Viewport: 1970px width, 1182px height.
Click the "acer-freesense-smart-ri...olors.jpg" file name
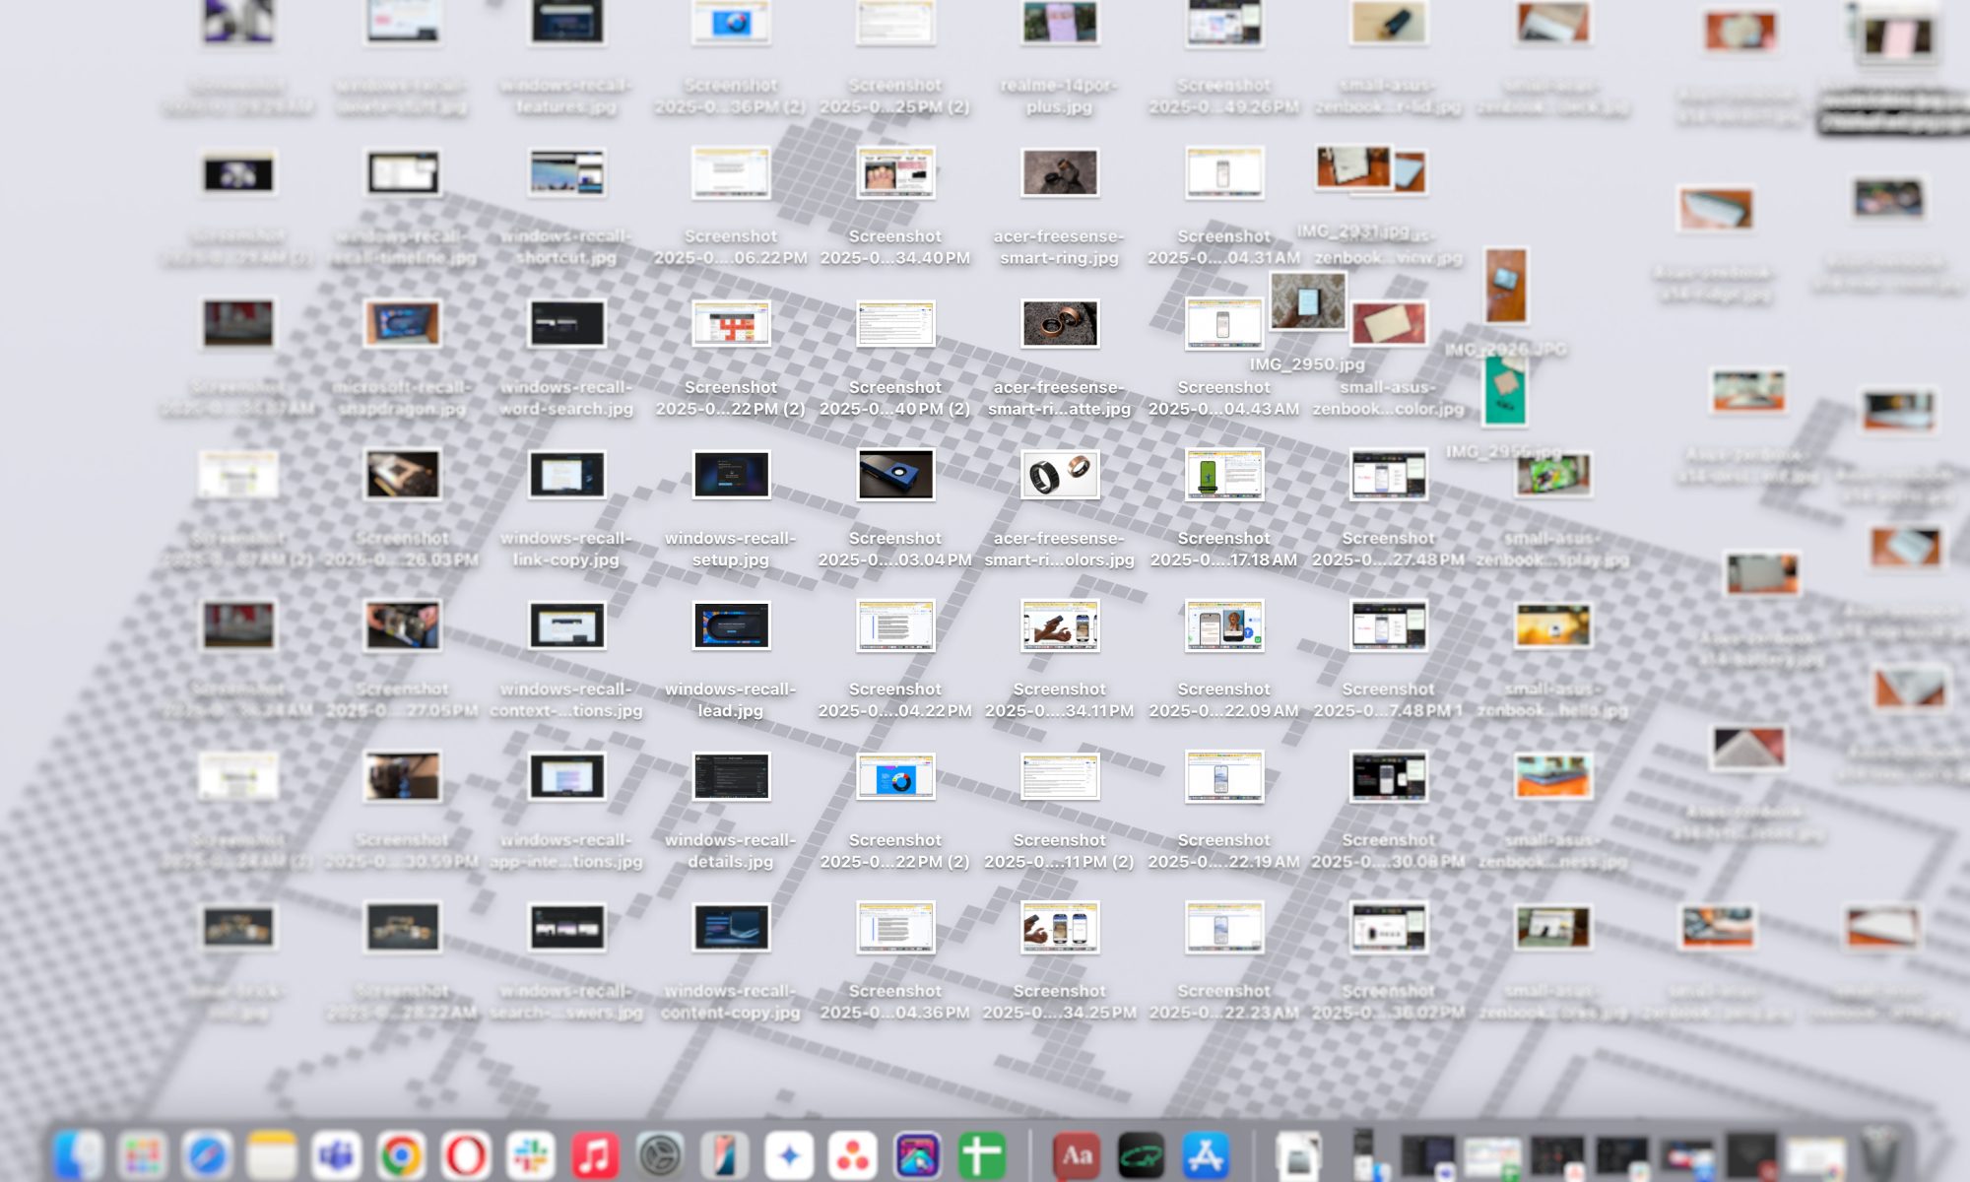click(x=1060, y=549)
